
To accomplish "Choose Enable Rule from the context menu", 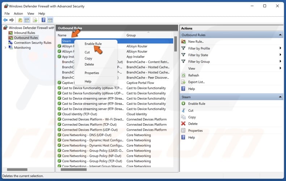I will (x=93, y=44).
